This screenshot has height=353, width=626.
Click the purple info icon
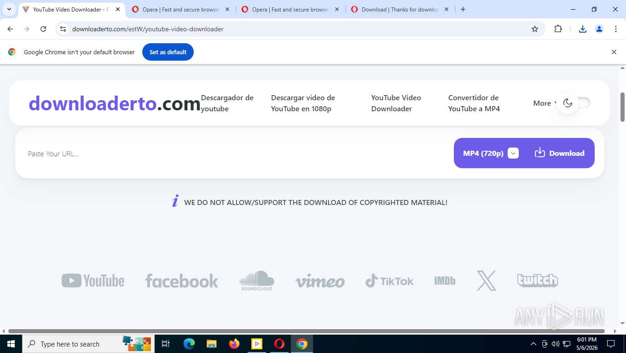175,201
